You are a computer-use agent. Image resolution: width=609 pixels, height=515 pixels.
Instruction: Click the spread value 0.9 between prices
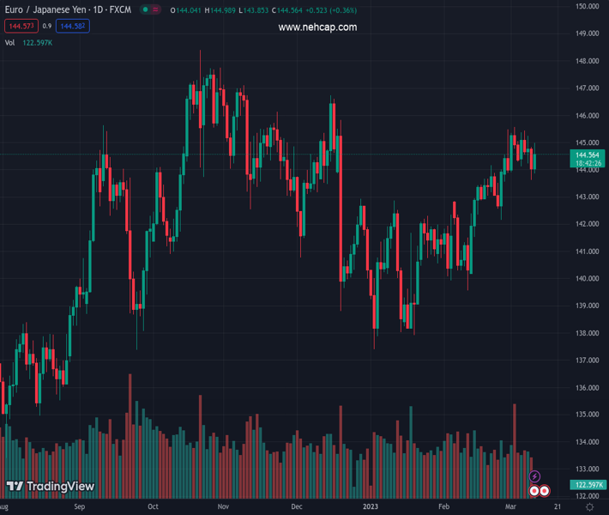tap(46, 27)
